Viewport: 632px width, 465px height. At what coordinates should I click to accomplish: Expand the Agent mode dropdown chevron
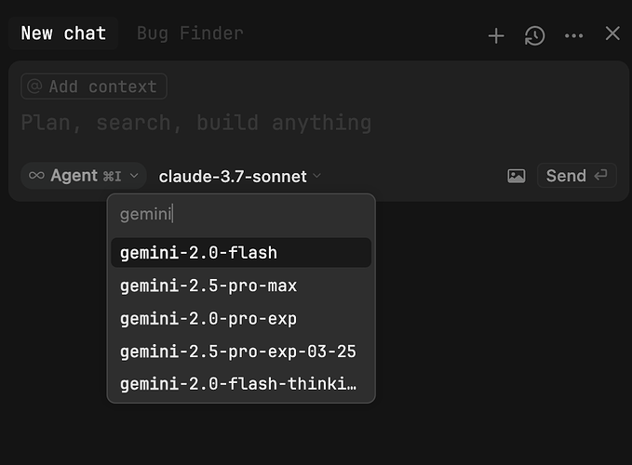coord(134,176)
